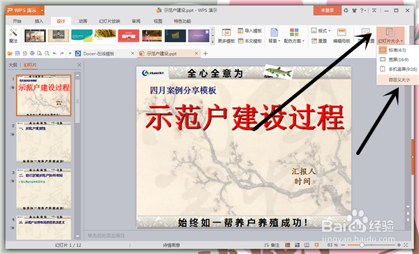
Task: Click the export to PDF icon
Action: [x=24, y=54]
